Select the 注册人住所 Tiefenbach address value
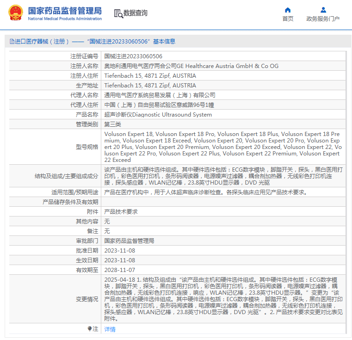352x340 pixels. pos(150,76)
